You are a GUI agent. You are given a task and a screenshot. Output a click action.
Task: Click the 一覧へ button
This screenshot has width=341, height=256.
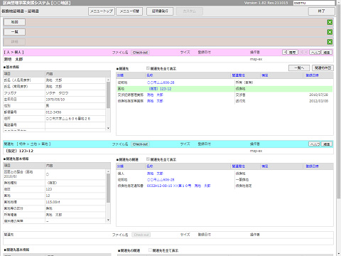299,68
